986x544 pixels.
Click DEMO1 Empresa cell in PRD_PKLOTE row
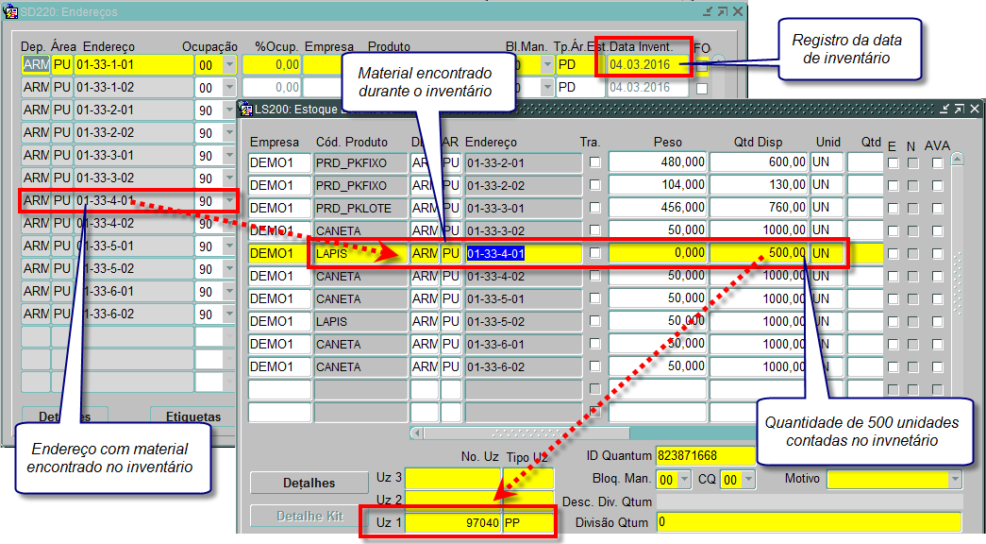(x=279, y=208)
